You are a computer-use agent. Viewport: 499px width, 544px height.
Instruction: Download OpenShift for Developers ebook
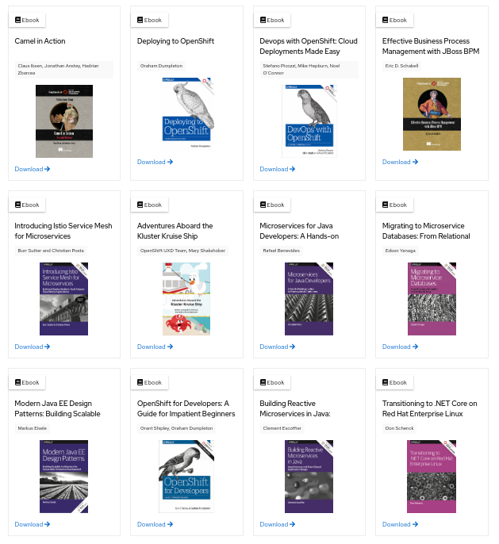click(152, 524)
